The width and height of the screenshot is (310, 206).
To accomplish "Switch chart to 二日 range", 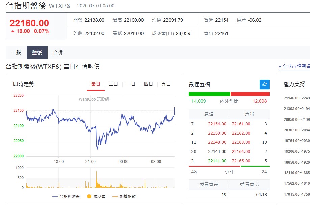I will (x=113, y=84).
